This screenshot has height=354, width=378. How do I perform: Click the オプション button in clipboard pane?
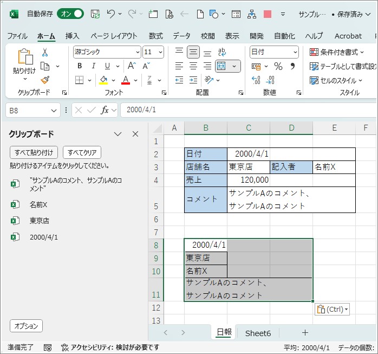[x=27, y=326]
